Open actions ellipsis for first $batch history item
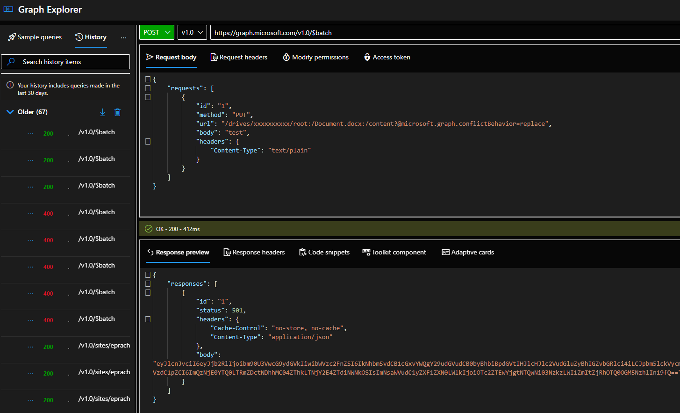The width and height of the screenshot is (680, 413). 30,134
